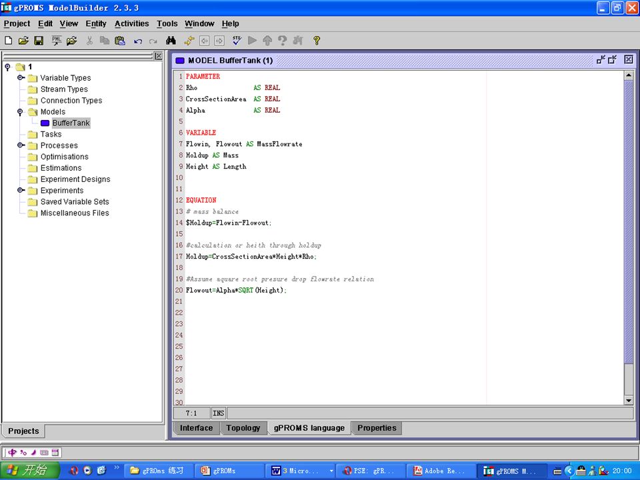Open the Activities menu
The image size is (640, 480).
tap(131, 24)
